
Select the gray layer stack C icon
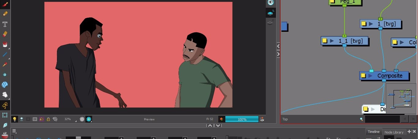click(x=270, y=23)
